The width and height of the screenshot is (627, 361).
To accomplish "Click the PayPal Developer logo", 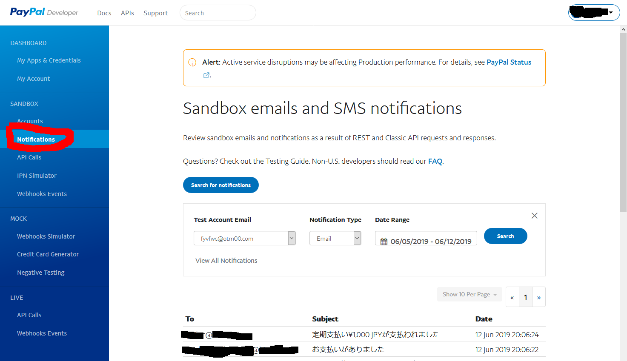I will 44,12.
